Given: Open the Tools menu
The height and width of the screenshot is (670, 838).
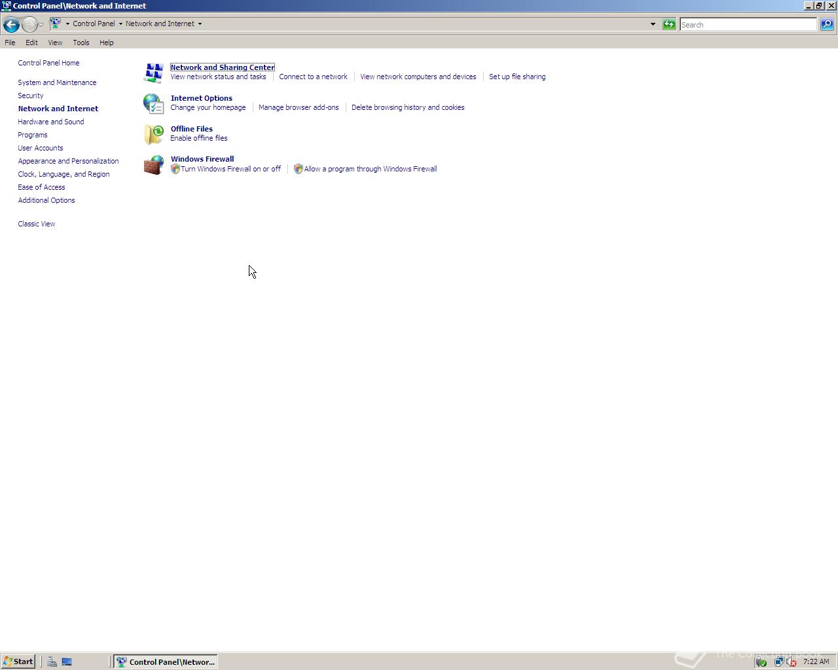Looking at the screenshot, I should [x=81, y=43].
